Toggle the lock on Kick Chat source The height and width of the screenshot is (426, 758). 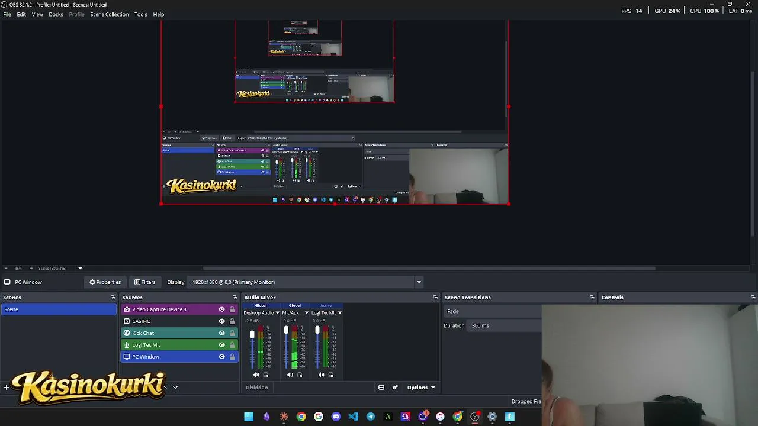coord(232,333)
